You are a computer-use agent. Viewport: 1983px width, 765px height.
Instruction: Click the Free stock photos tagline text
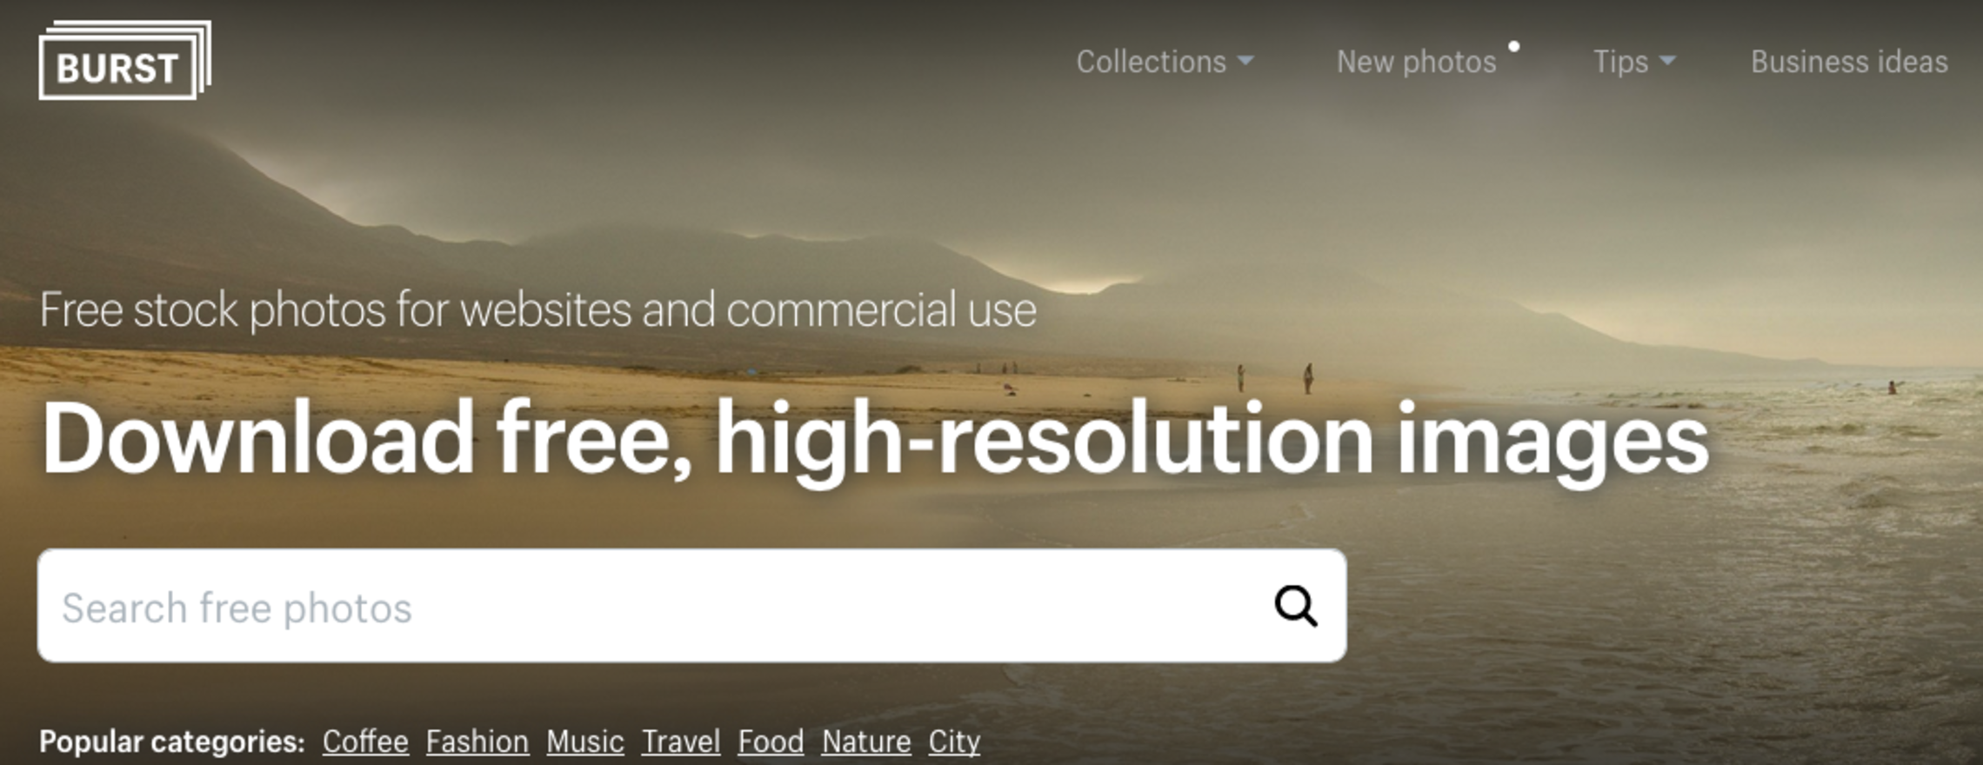tap(538, 310)
